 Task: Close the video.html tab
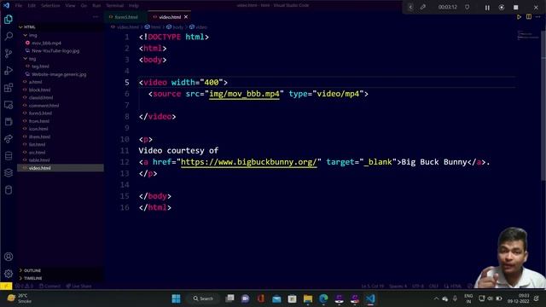click(186, 17)
